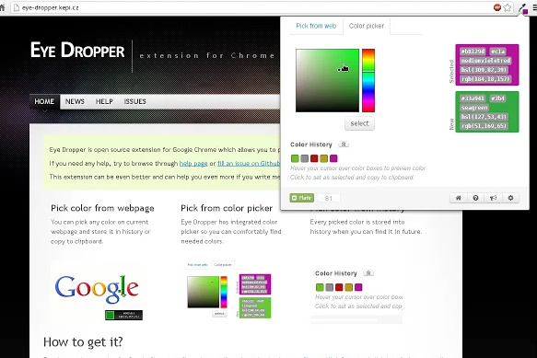Open the help question-mark icon in popup
Image resolution: width=537 pixels, height=358 pixels.
pos(475,198)
